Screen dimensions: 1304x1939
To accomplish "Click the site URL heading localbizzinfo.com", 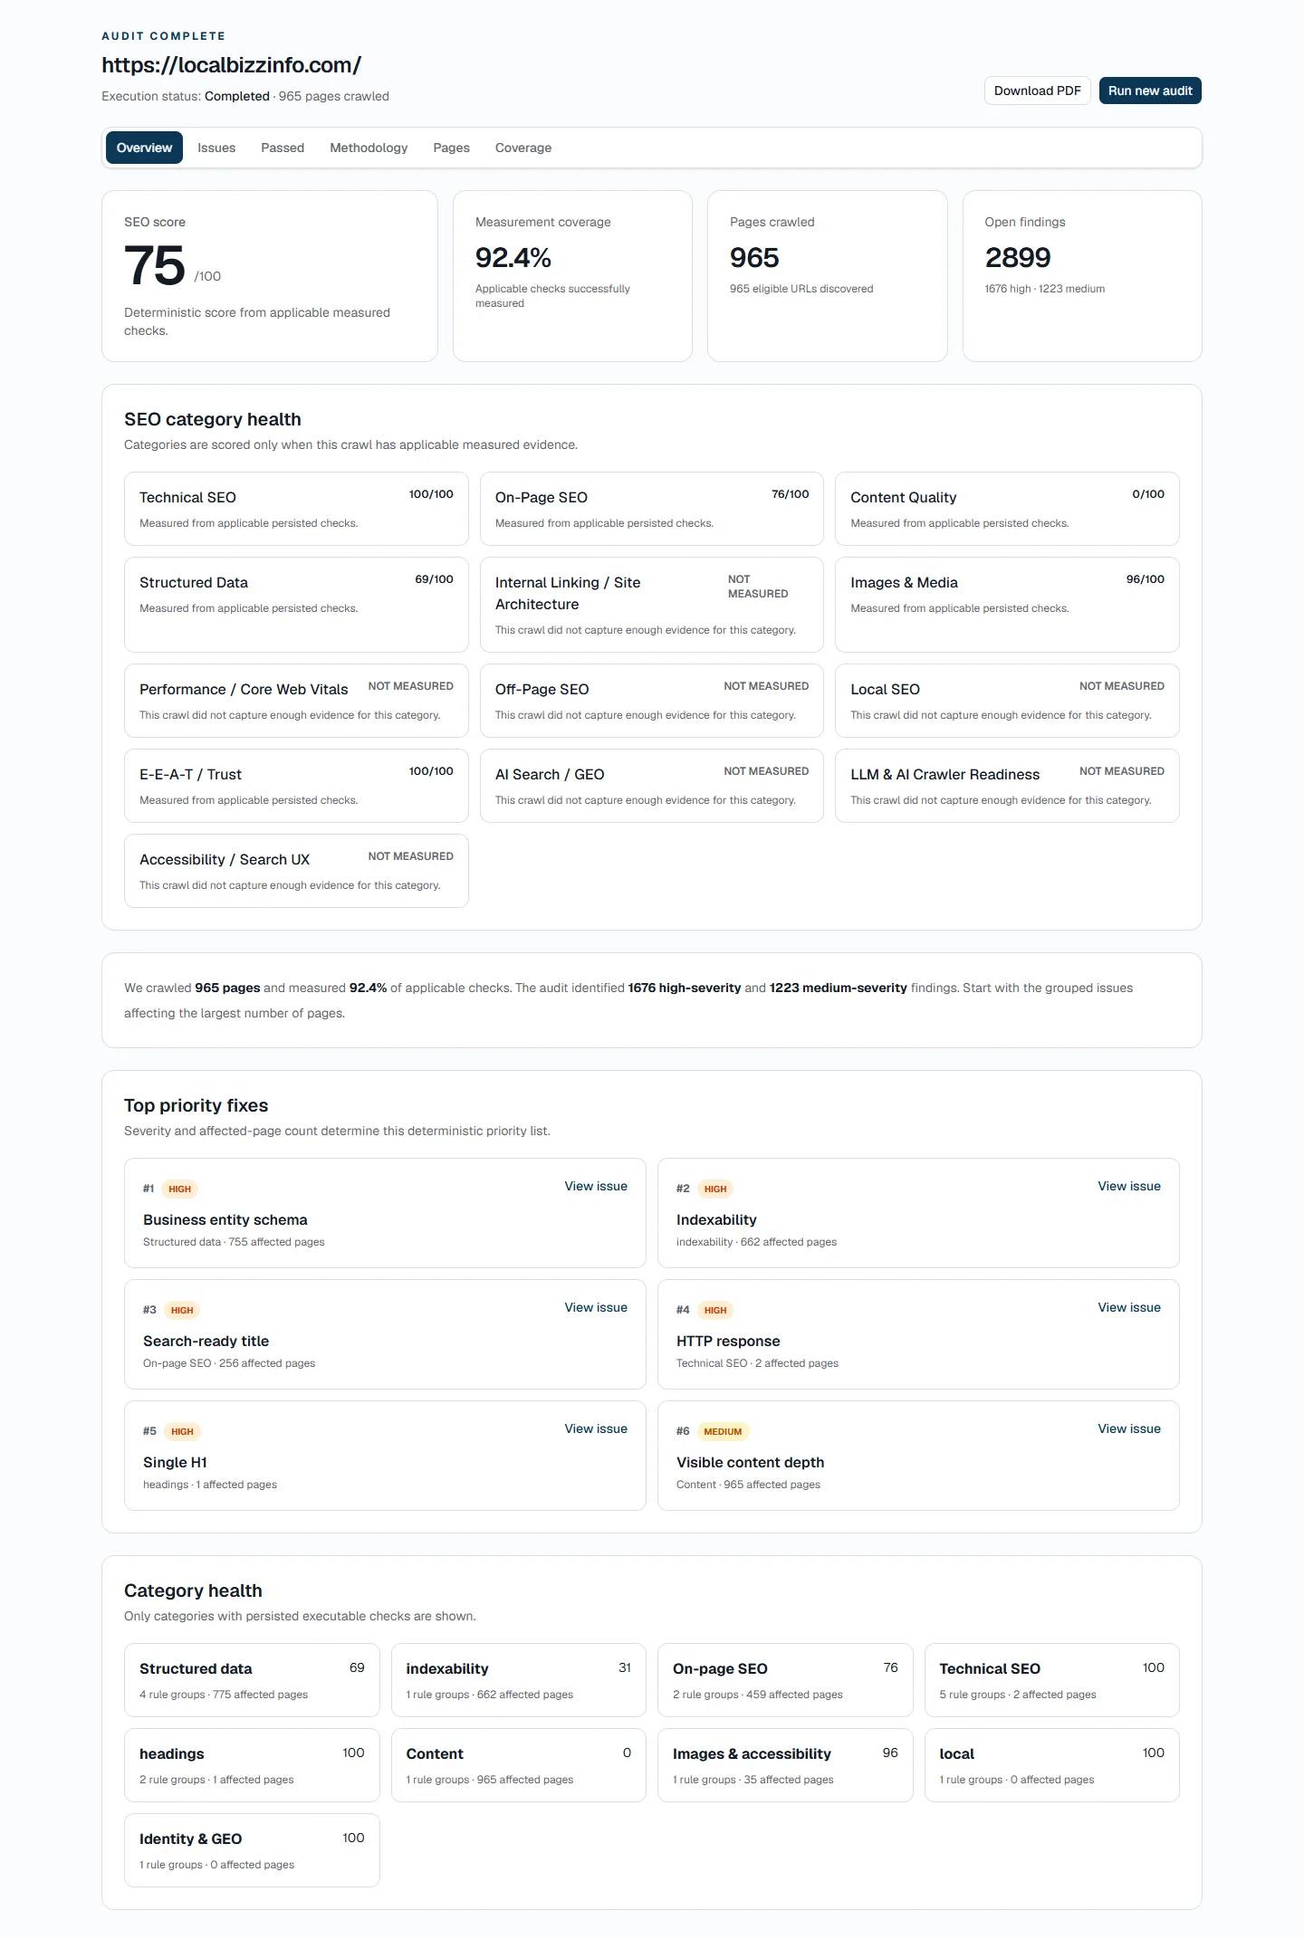I will (x=231, y=65).
